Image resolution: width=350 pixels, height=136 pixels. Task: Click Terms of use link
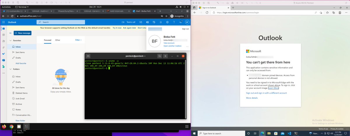[323, 129]
